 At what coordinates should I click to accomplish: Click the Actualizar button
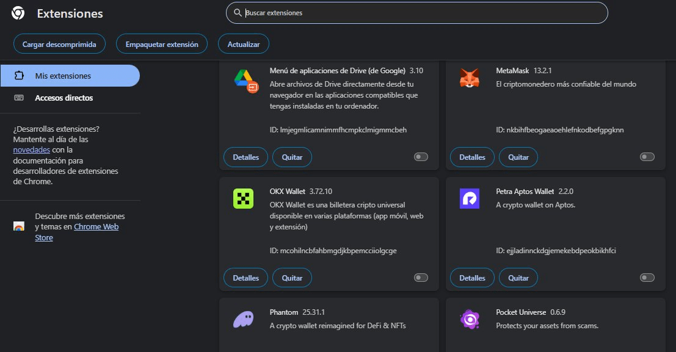244,44
